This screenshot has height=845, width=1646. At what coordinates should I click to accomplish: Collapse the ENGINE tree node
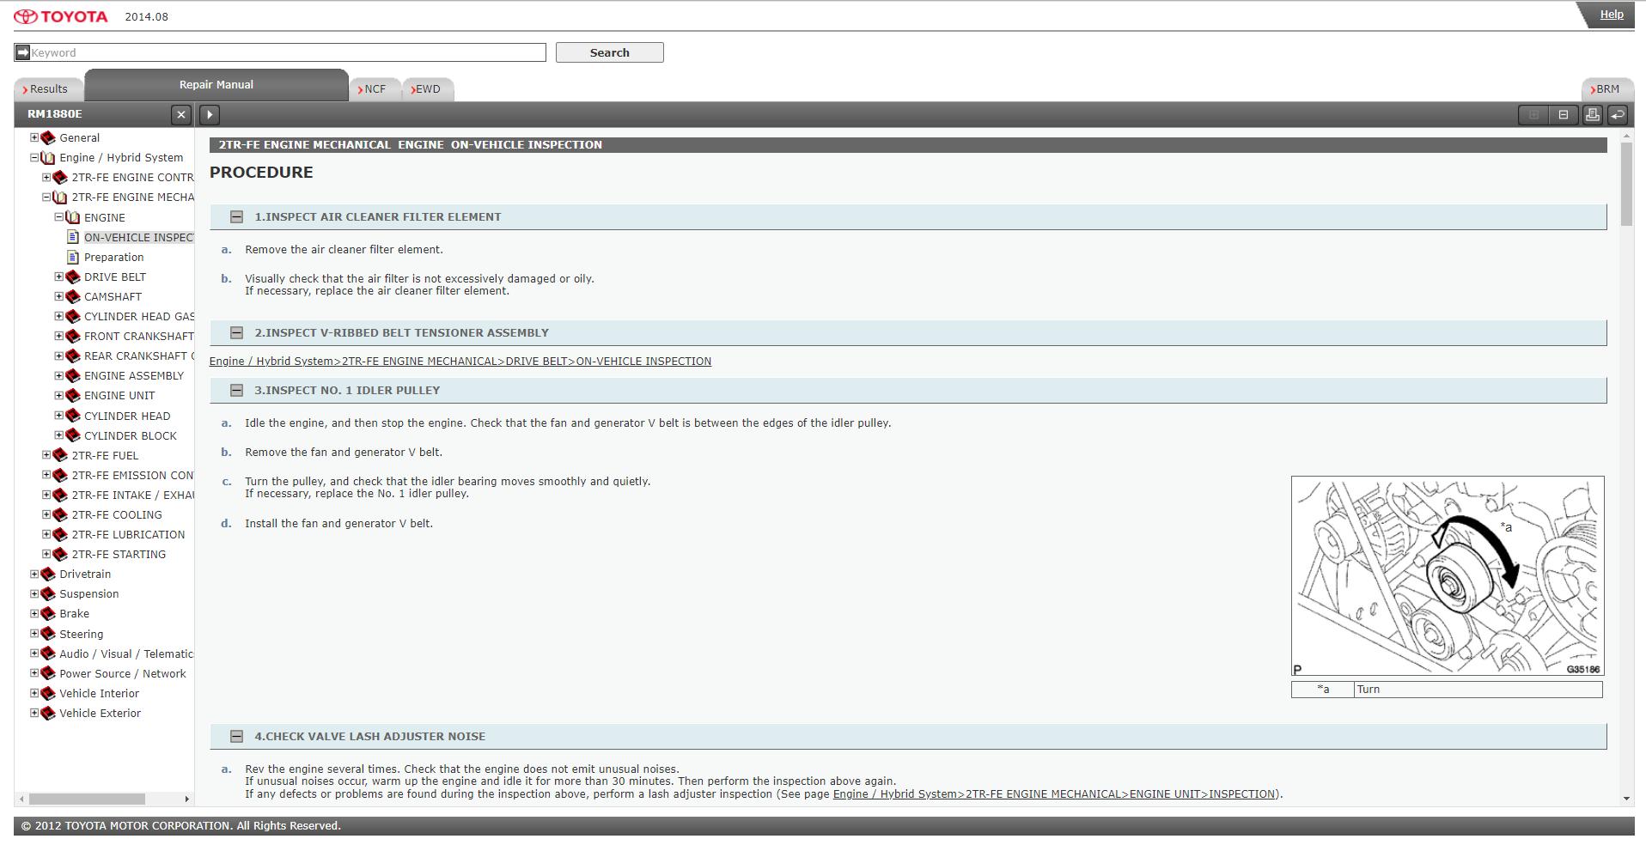click(58, 217)
